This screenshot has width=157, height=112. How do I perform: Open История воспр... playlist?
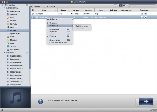[x=16, y=78]
